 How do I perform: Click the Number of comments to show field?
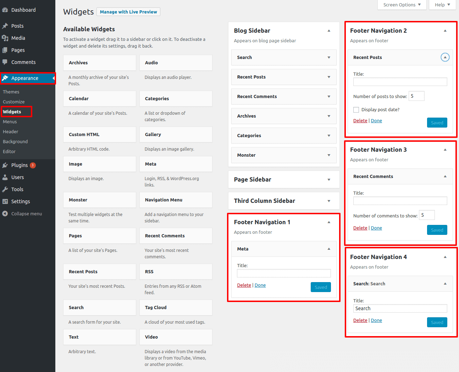[427, 215]
